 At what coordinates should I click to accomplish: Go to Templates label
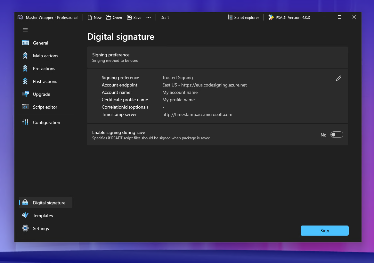(x=43, y=216)
